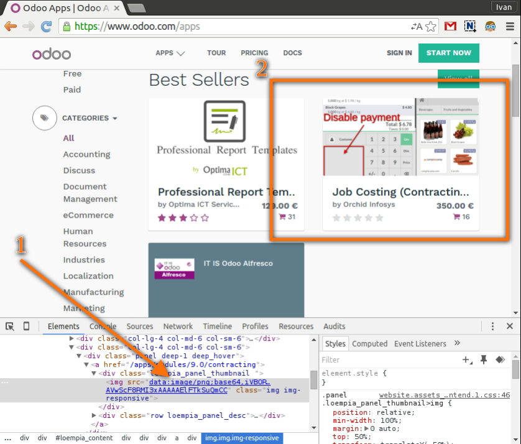Viewport: 521px width, 444px height.
Task: Click the categories tag icon
Action: pos(45,118)
